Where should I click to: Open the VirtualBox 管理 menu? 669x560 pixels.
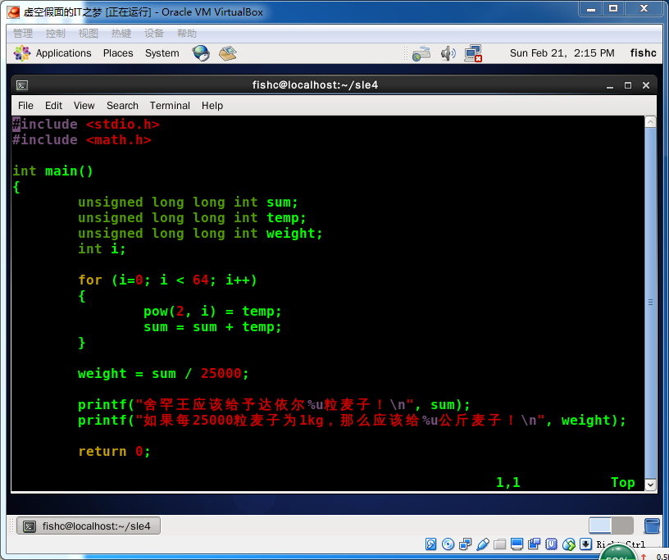coord(23,34)
